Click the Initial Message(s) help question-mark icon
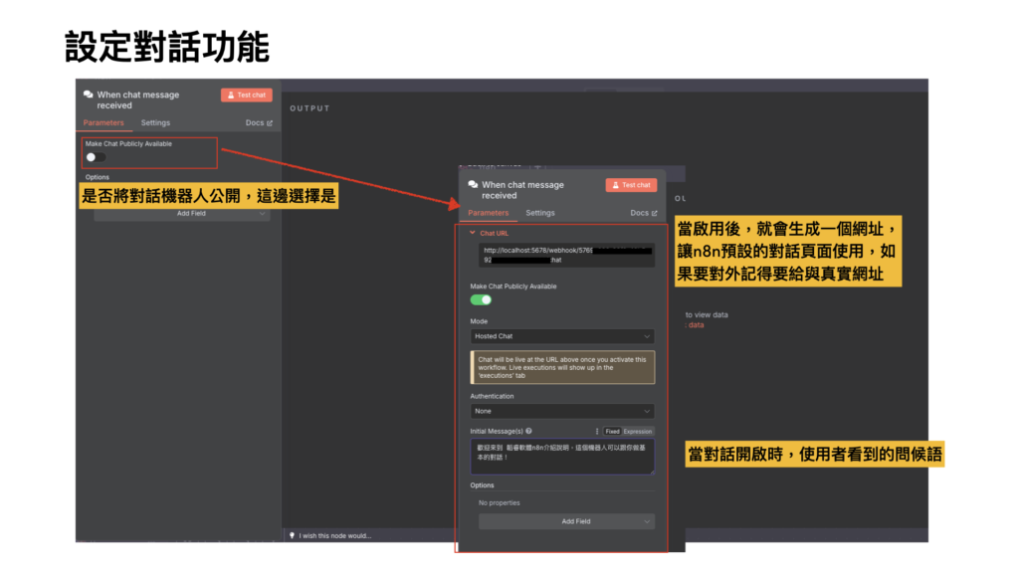 [x=529, y=431]
